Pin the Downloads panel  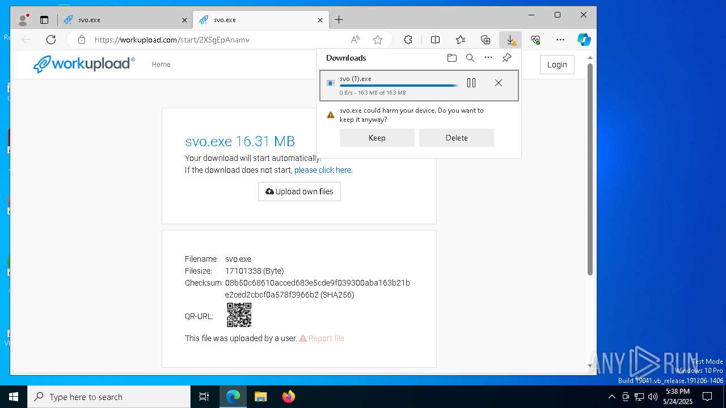(x=507, y=58)
